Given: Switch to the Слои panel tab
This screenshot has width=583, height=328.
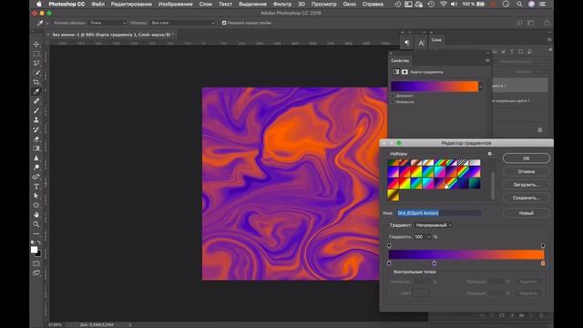Looking at the screenshot, I should (x=436, y=40).
